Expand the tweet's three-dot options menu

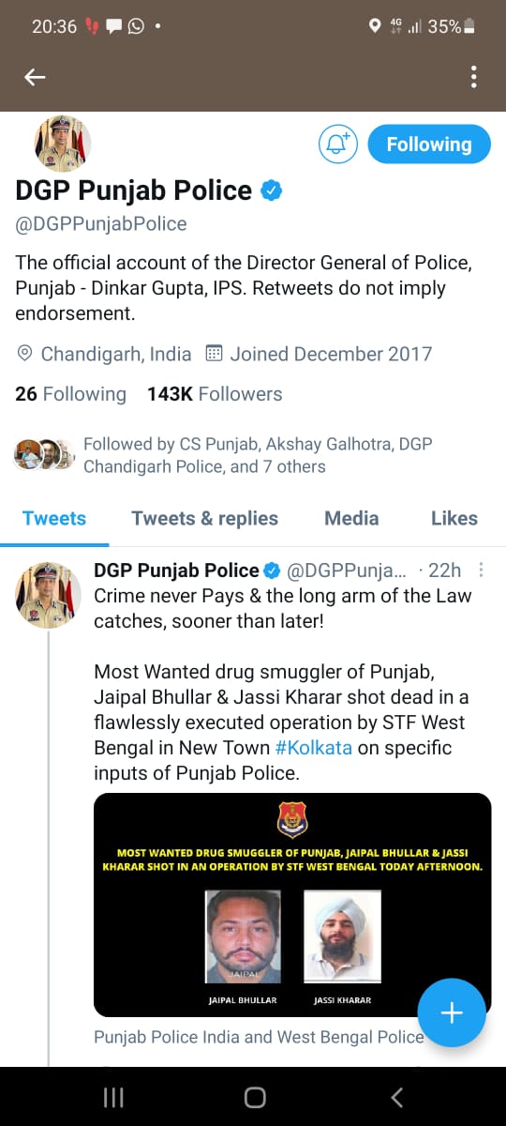pyautogui.click(x=482, y=570)
